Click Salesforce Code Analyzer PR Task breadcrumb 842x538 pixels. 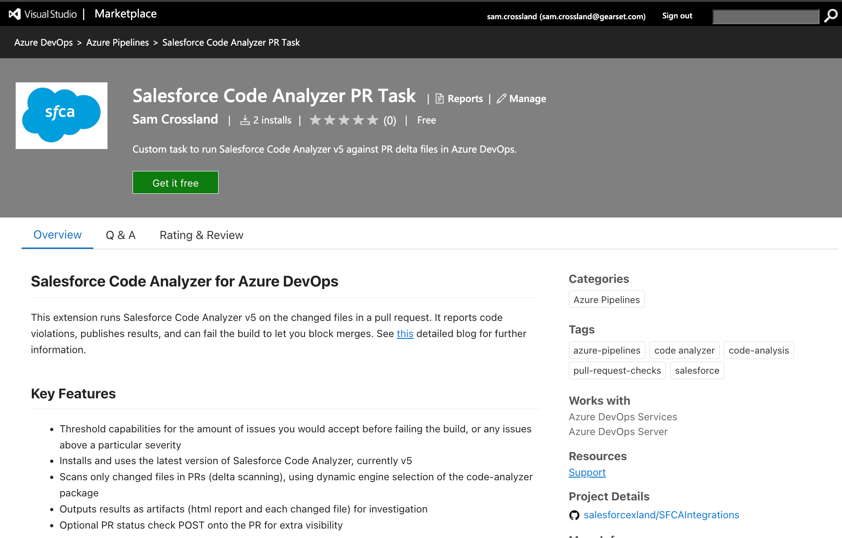pyautogui.click(x=231, y=43)
